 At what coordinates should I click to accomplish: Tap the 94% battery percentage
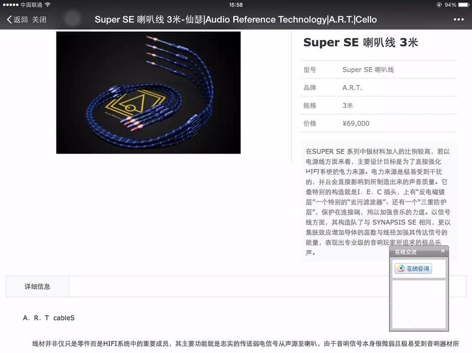(450, 5)
